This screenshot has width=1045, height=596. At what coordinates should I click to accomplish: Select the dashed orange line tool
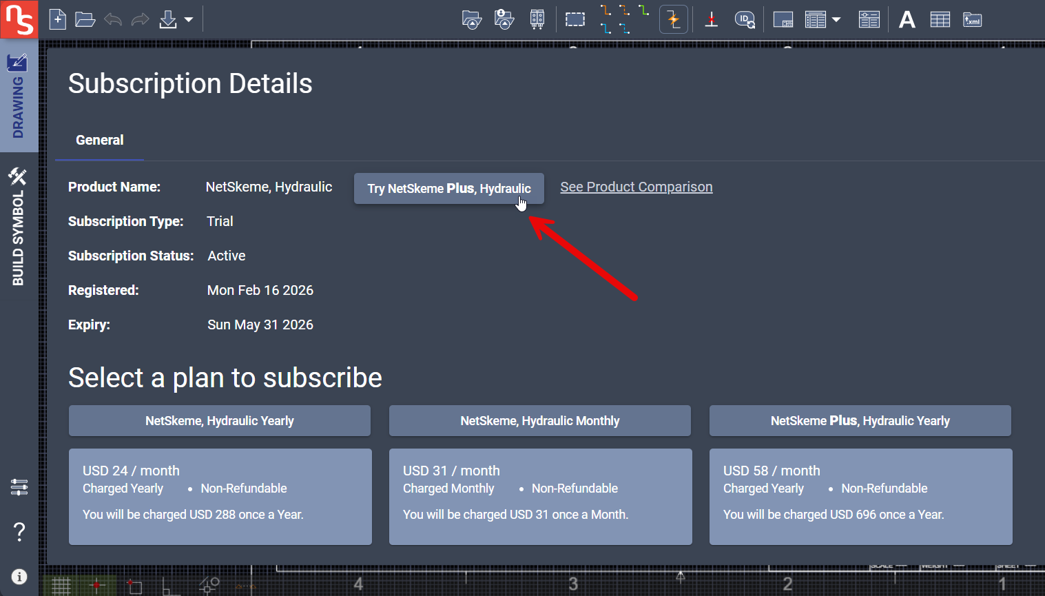point(624,10)
